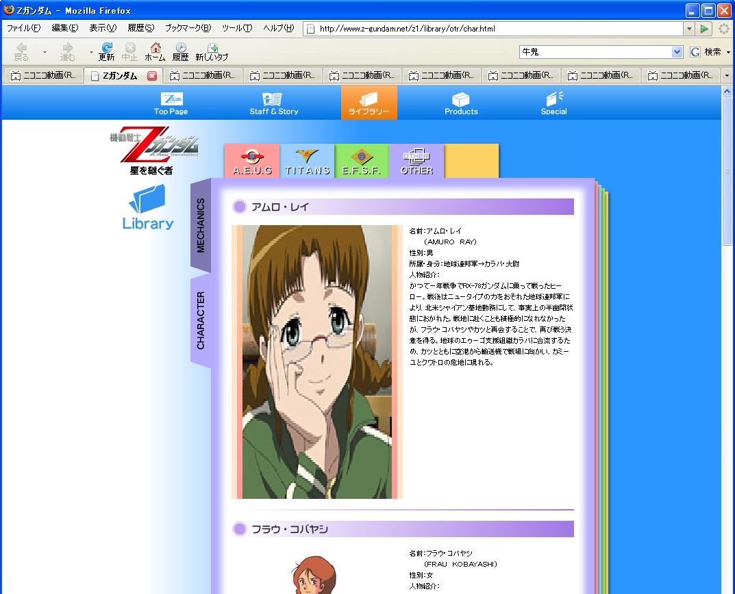Image resolution: width=735 pixels, height=594 pixels.
Task: Select the TITANS faction tab
Action: (x=307, y=161)
